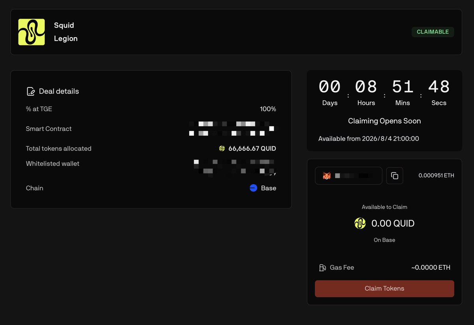The width and height of the screenshot is (474, 325).
Task: Click the Claim Tokens button
Action: [x=384, y=289]
